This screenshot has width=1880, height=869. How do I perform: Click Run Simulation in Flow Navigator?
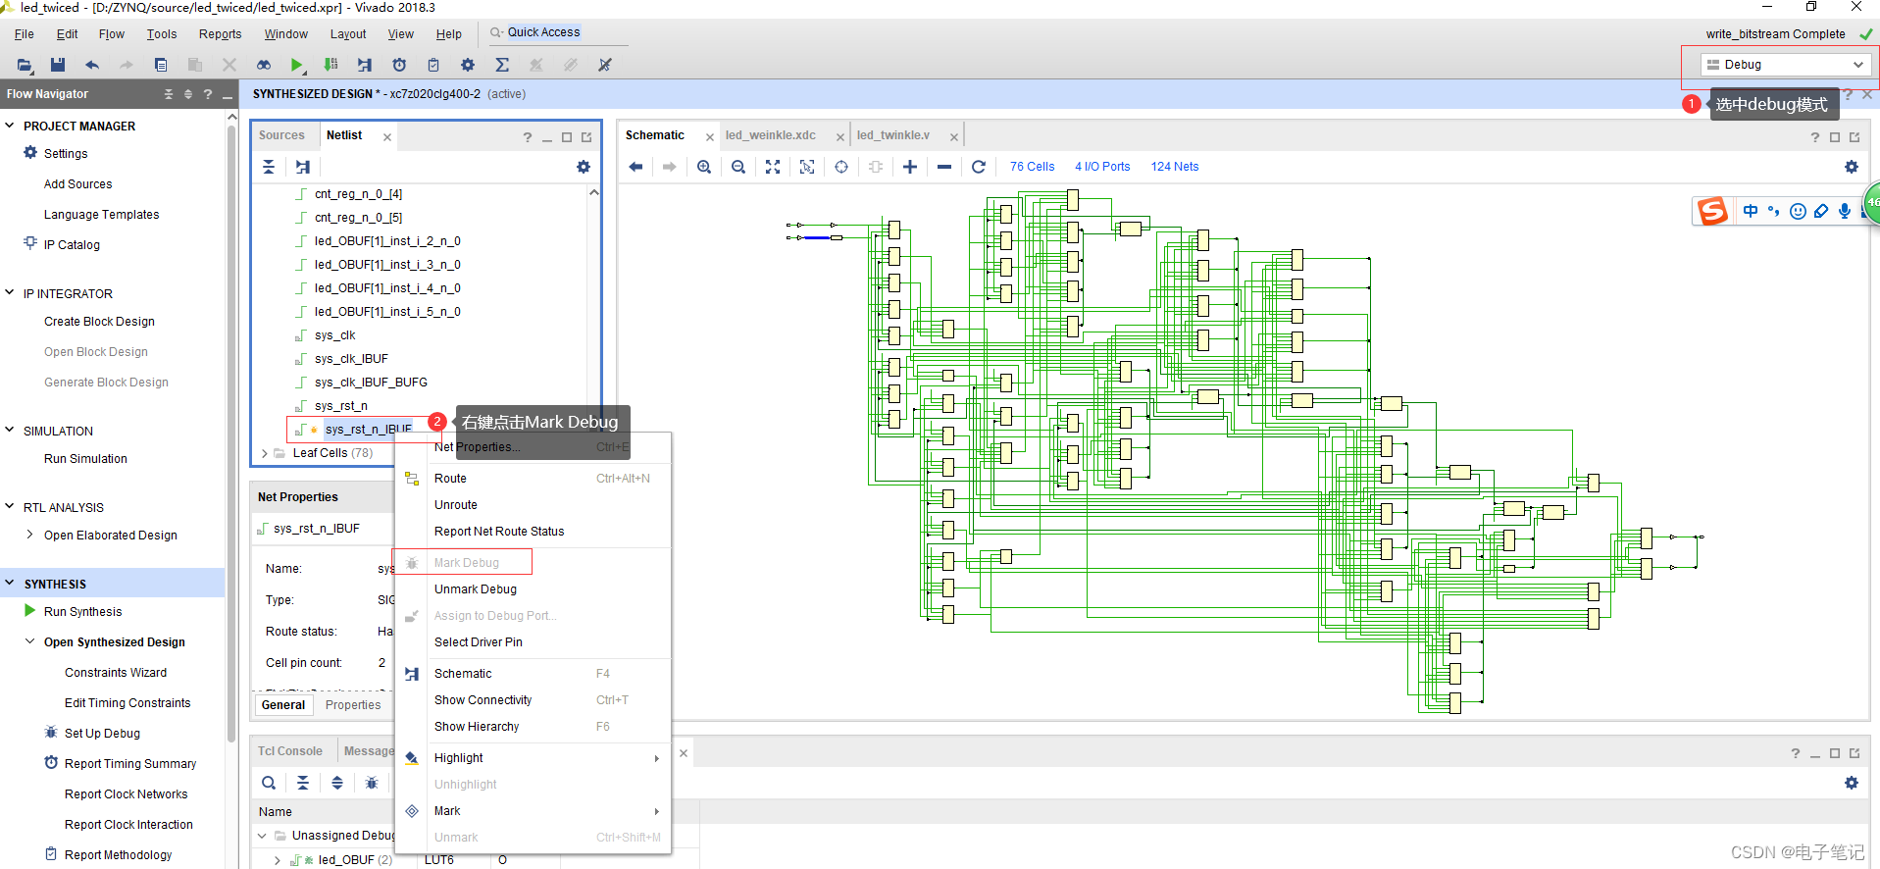pos(85,459)
